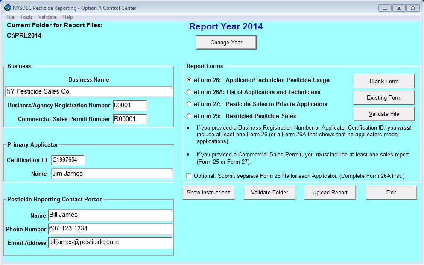Viewport: 424px width, 265px height.
Task: Click the Validate File button
Action: point(383,114)
